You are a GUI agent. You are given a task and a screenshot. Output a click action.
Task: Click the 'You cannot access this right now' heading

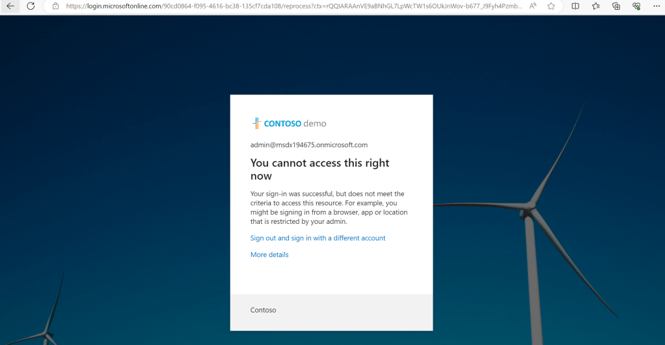pyautogui.click(x=319, y=169)
